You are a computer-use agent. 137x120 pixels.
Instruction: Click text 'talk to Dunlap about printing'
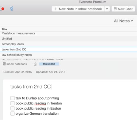tap(37, 98)
